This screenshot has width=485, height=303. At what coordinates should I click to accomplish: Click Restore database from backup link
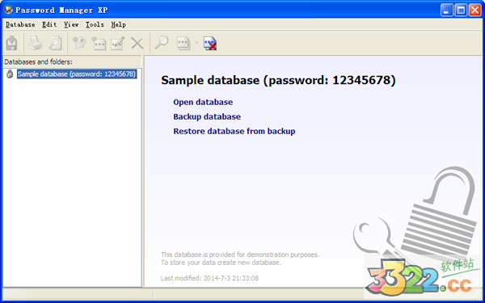click(234, 131)
